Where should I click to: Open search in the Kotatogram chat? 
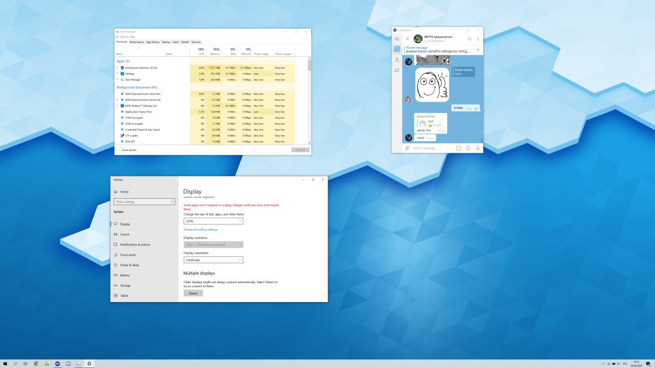[470, 39]
